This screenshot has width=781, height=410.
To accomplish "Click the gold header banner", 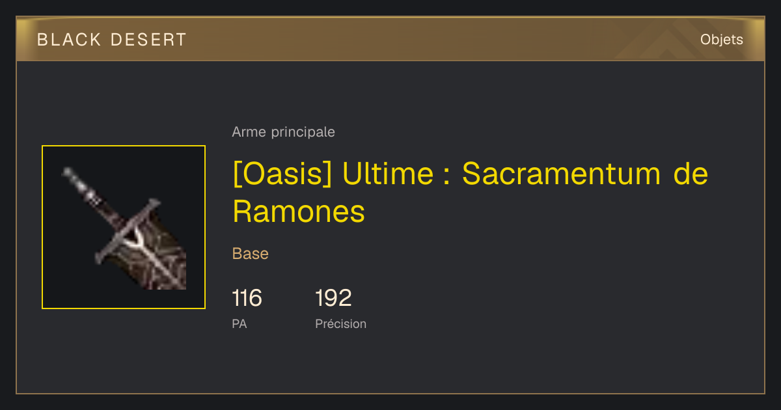I will [x=390, y=40].
